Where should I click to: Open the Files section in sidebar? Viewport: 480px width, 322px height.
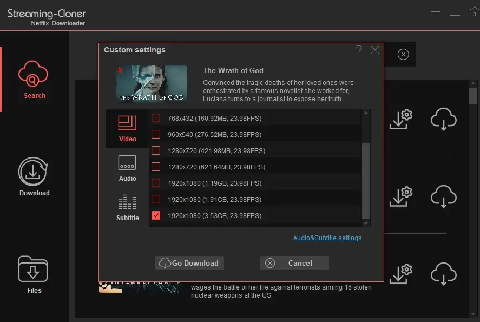coord(34,274)
